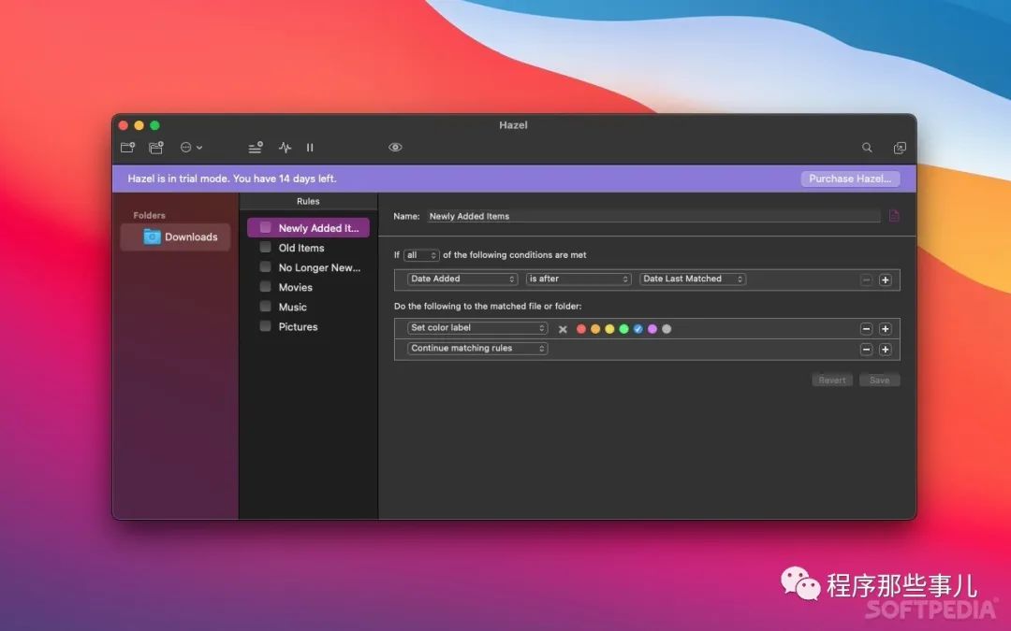Enable the Music rule checkbox
Viewport: 1011px width, 631px height.
click(265, 307)
